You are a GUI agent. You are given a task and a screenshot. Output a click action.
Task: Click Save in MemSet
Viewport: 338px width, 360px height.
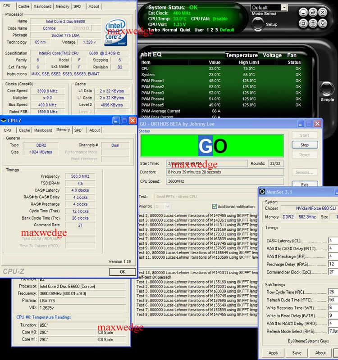click(297, 353)
